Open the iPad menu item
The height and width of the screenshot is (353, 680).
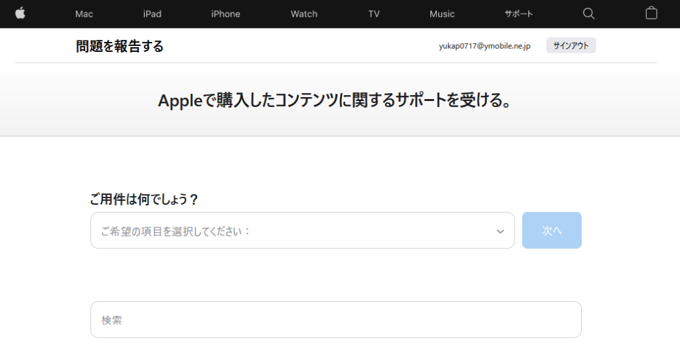pos(152,14)
